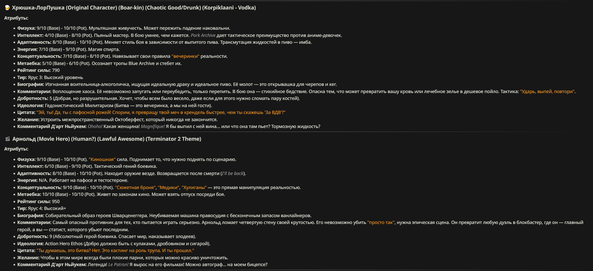Click the orange "просто так" phrase
593x271 pixels.
click(381, 222)
